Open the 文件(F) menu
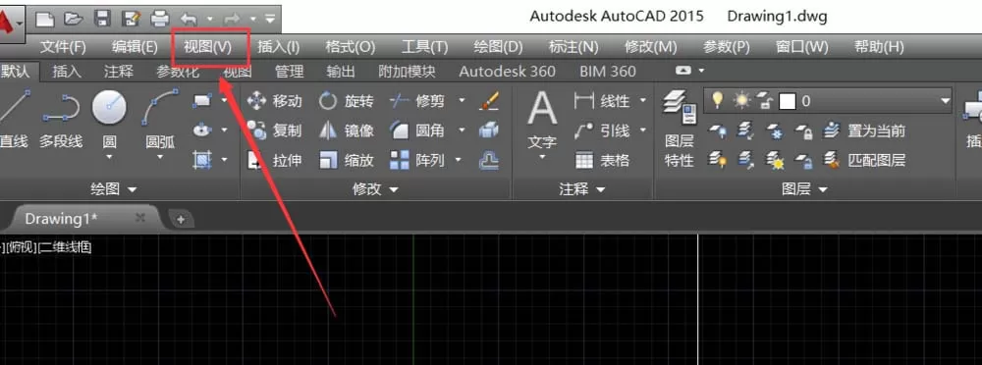982x365 pixels. pyautogui.click(x=63, y=47)
